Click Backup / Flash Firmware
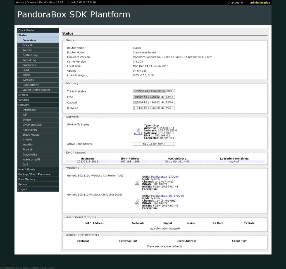This screenshot has width=286, height=269. pyautogui.click(x=34, y=174)
